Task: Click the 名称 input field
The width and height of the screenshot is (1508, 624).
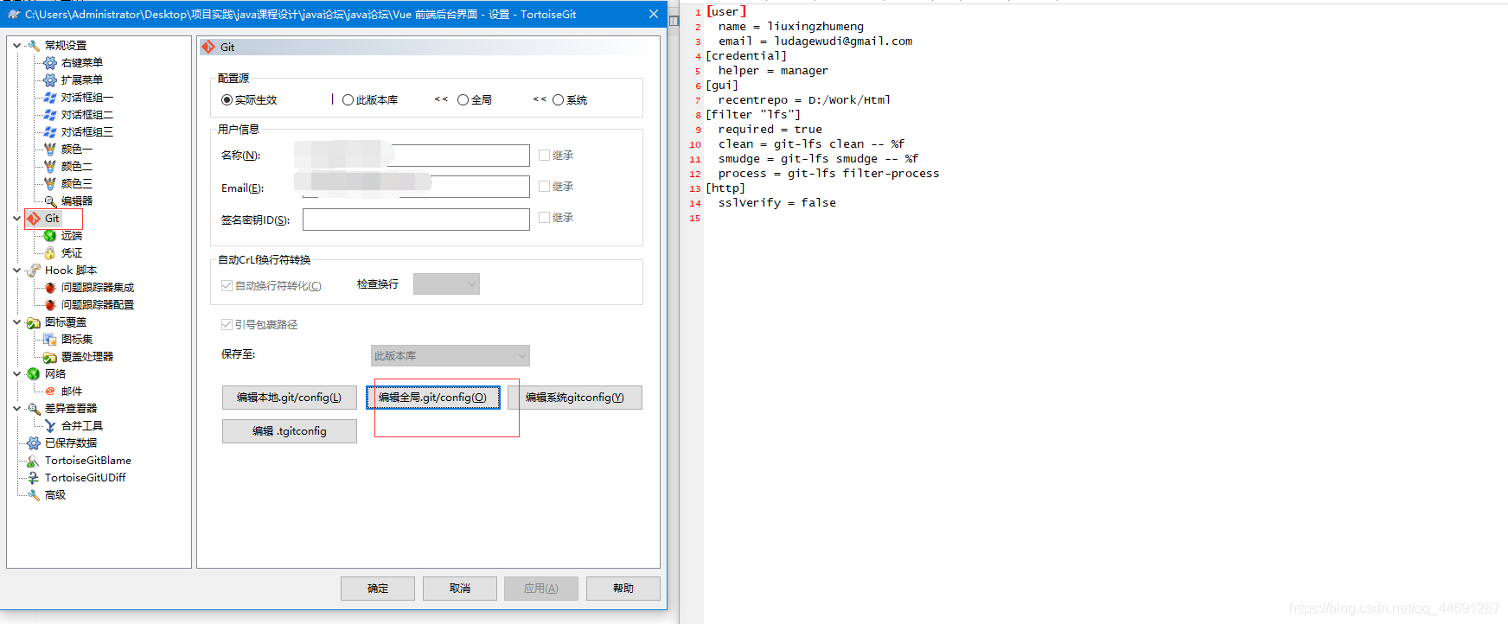Action: coord(416,156)
